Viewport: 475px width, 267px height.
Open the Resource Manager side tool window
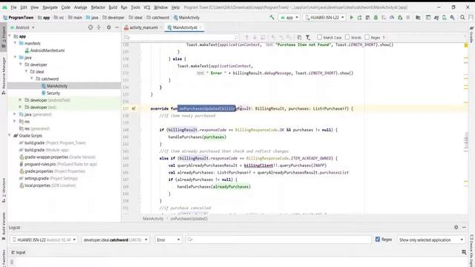[x=3, y=75]
